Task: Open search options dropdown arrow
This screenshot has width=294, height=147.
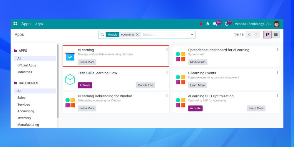Action: (x=192, y=34)
